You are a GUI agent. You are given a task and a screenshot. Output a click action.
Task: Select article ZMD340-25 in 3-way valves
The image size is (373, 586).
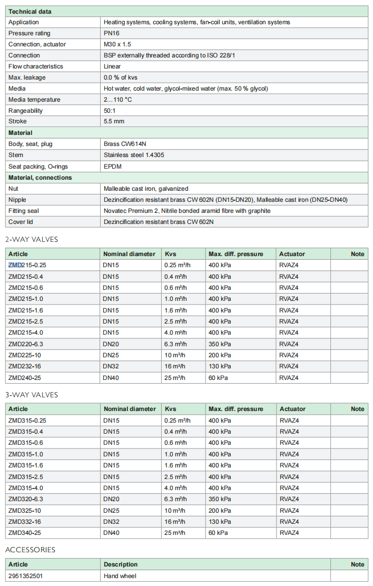24,533
